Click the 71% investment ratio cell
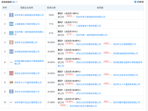The width and height of the screenshot is (148, 111). click(x=51, y=24)
